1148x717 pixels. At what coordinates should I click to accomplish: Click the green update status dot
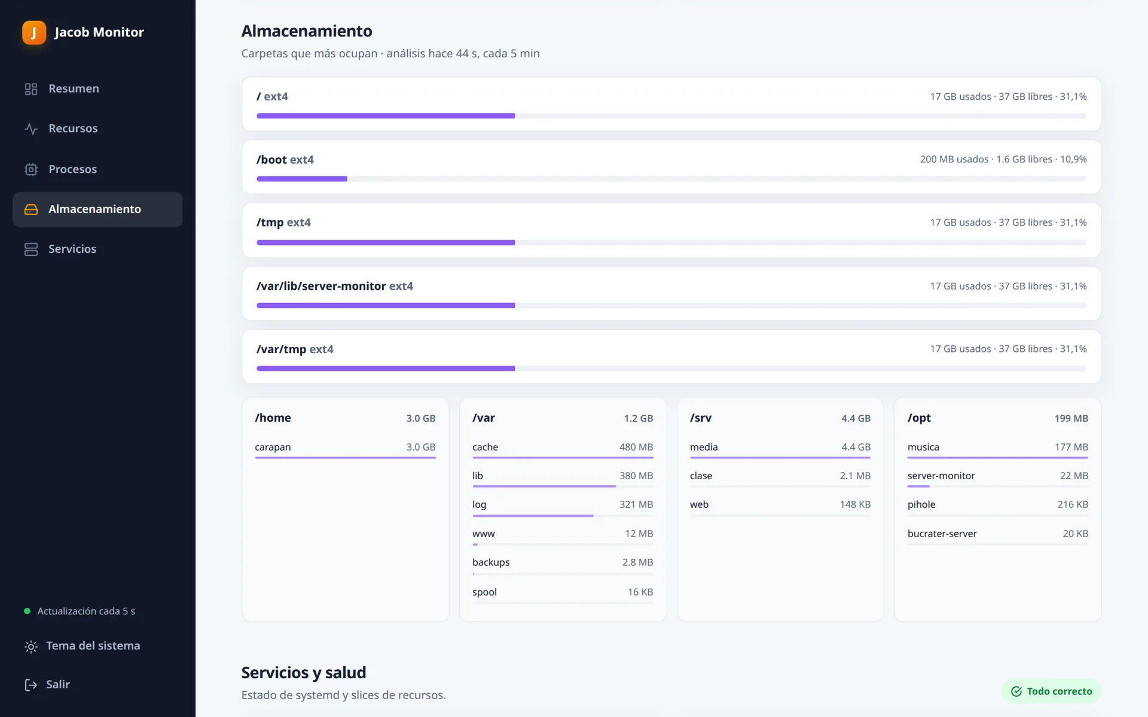coord(27,611)
